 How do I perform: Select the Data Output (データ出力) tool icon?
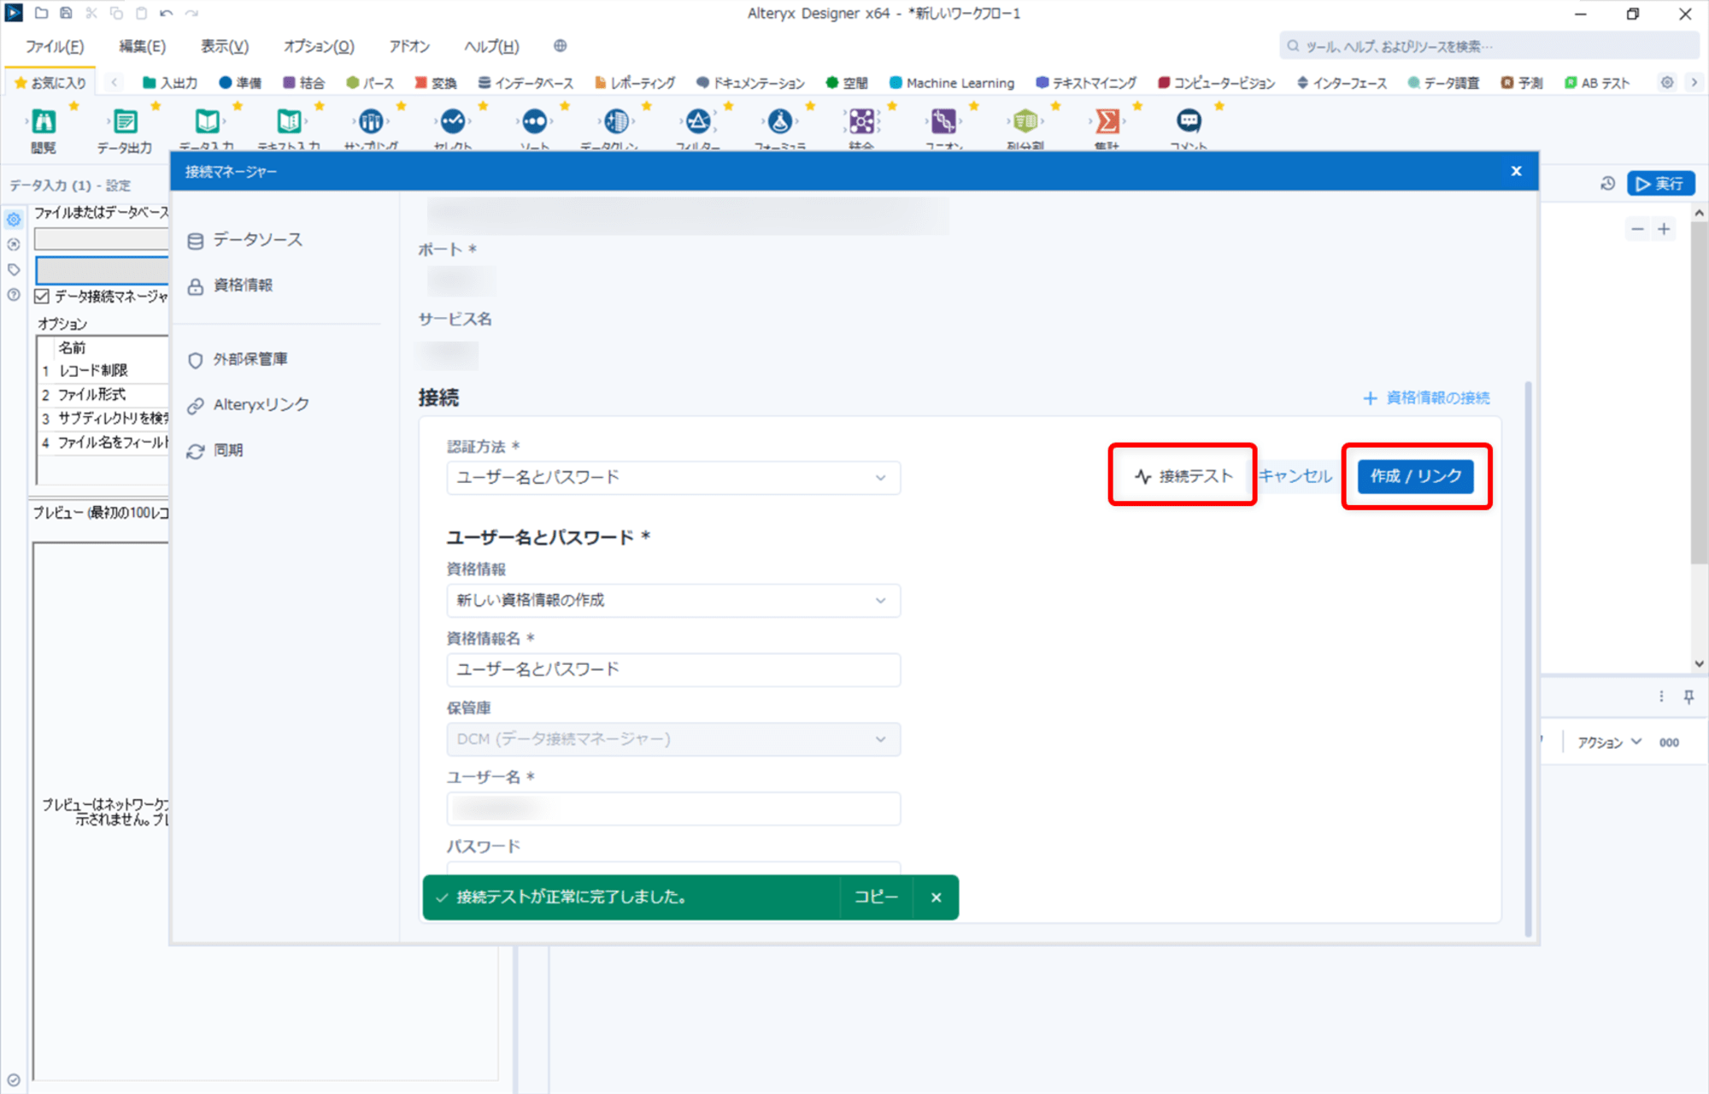(x=125, y=121)
